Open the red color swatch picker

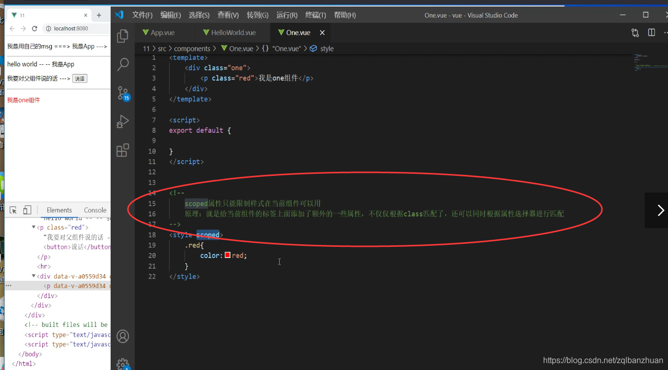[x=228, y=255]
